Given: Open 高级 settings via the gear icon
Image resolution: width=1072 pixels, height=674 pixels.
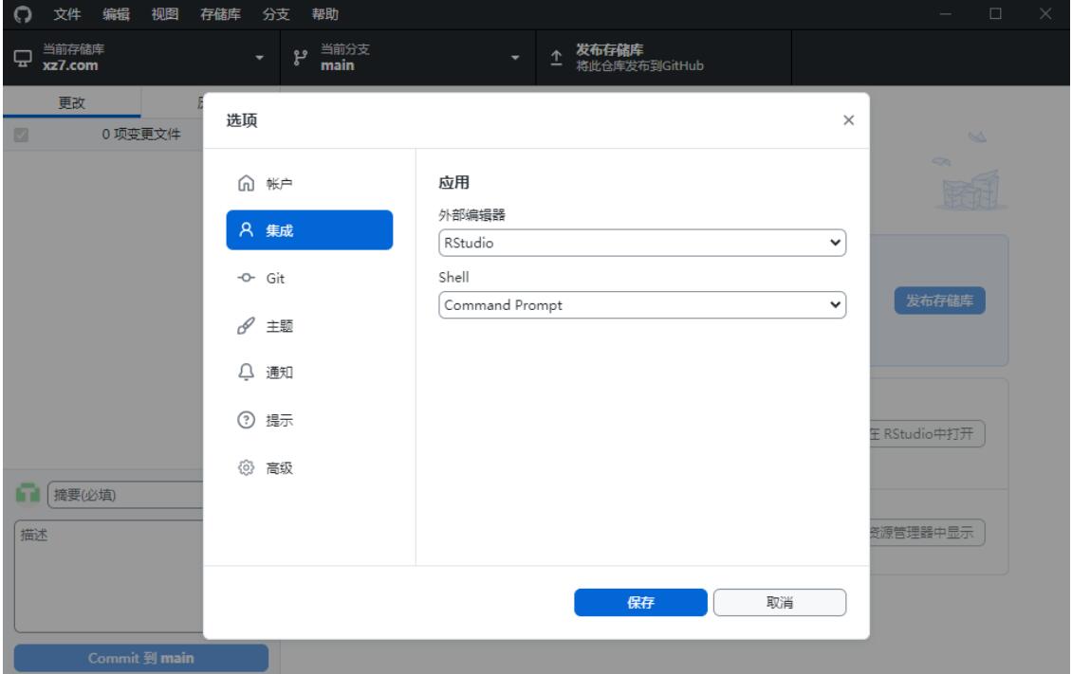Looking at the screenshot, I should coord(247,468).
